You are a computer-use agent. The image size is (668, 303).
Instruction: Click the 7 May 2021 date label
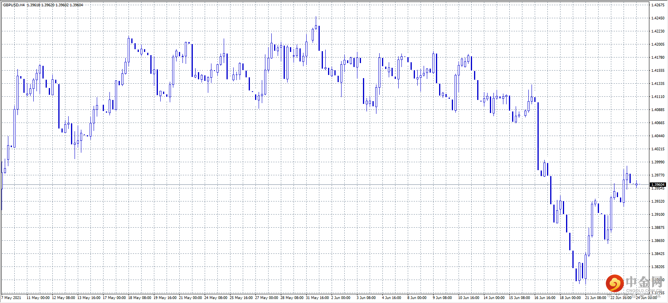click(x=12, y=298)
